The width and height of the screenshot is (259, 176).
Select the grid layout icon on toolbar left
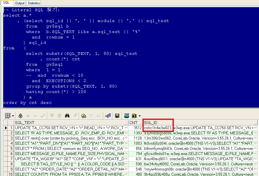(x=7, y=116)
